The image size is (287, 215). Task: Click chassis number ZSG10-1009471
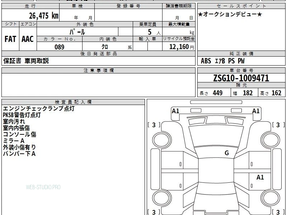coord(241,78)
